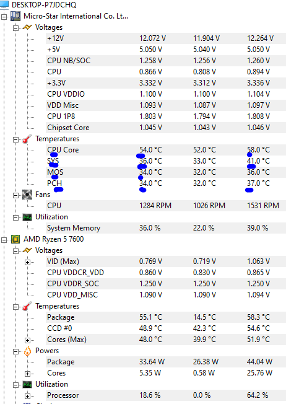The width and height of the screenshot is (286, 404).
Task: Click the thermometer icon beside Ryzen Temperatures
Action: pyautogui.click(x=27, y=306)
